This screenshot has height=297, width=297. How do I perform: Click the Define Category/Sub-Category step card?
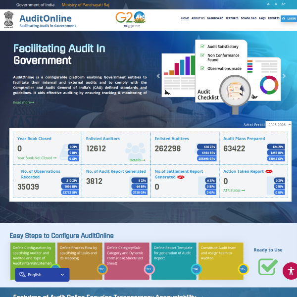click(127, 261)
